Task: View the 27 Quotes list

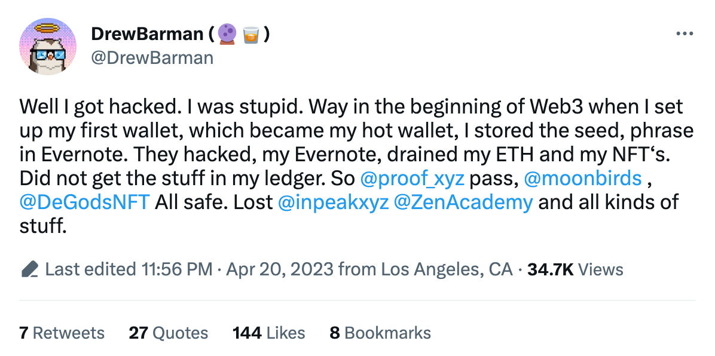Action: click(168, 333)
